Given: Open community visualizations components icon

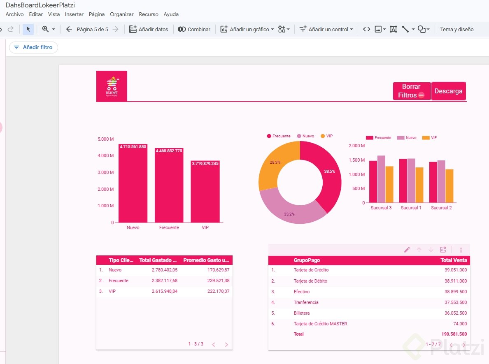Looking at the screenshot, I should point(284,29).
